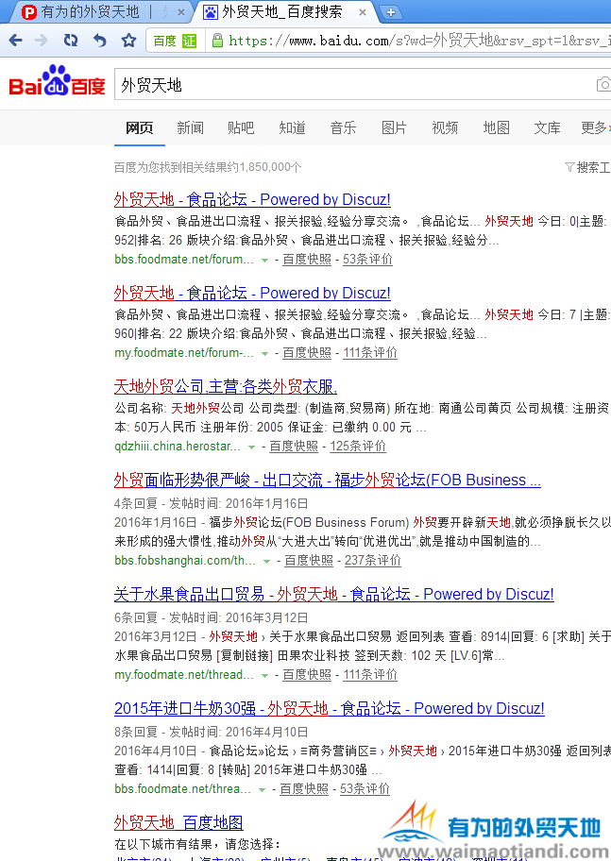Select the 图片 search category tab
Viewport: 611px width, 861px height.
pyautogui.click(x=394, y=128)
